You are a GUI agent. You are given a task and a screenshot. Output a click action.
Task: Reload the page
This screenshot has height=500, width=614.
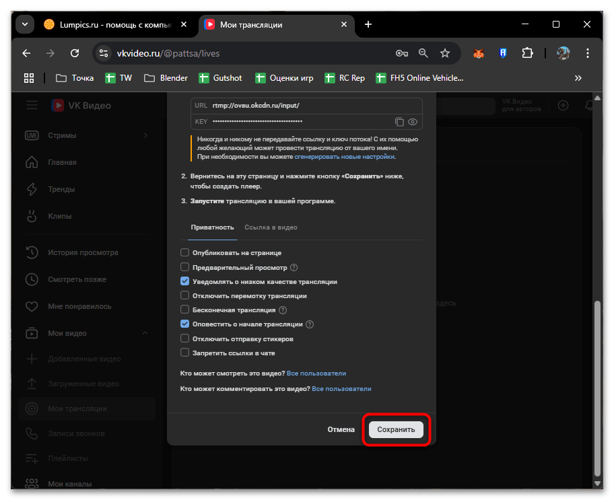click(75, 53)
